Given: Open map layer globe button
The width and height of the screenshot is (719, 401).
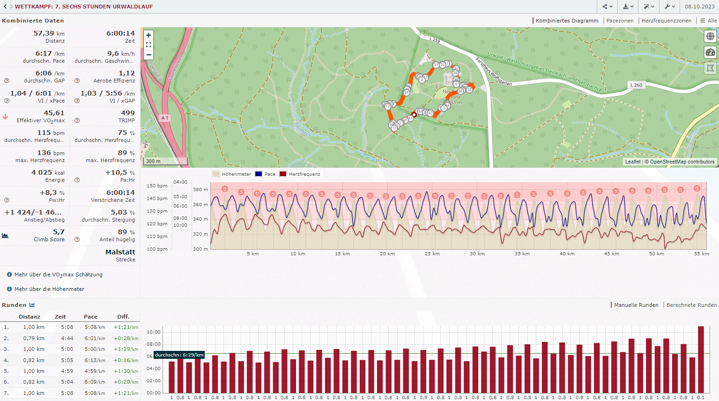Looking at the screenshot, I should coord(710,37).
